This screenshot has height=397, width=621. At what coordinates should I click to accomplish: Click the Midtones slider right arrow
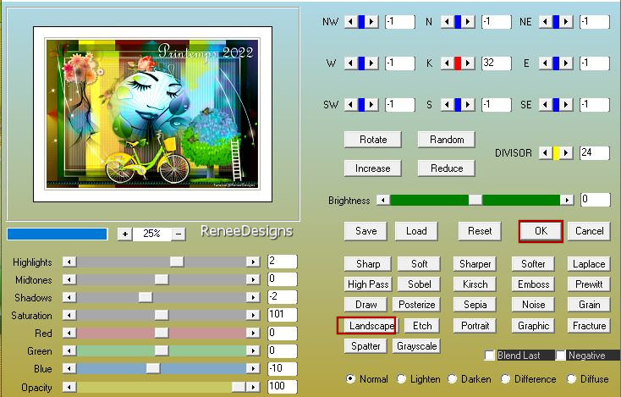point(253,279)
